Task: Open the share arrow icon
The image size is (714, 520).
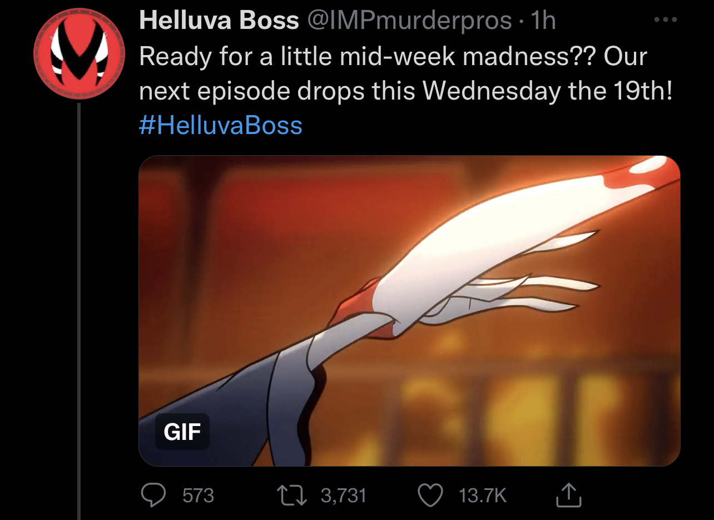Action: click(x=568, y=494)
